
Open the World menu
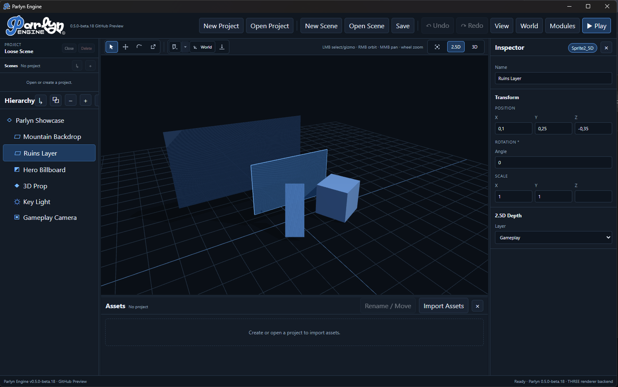pos(529,26)
